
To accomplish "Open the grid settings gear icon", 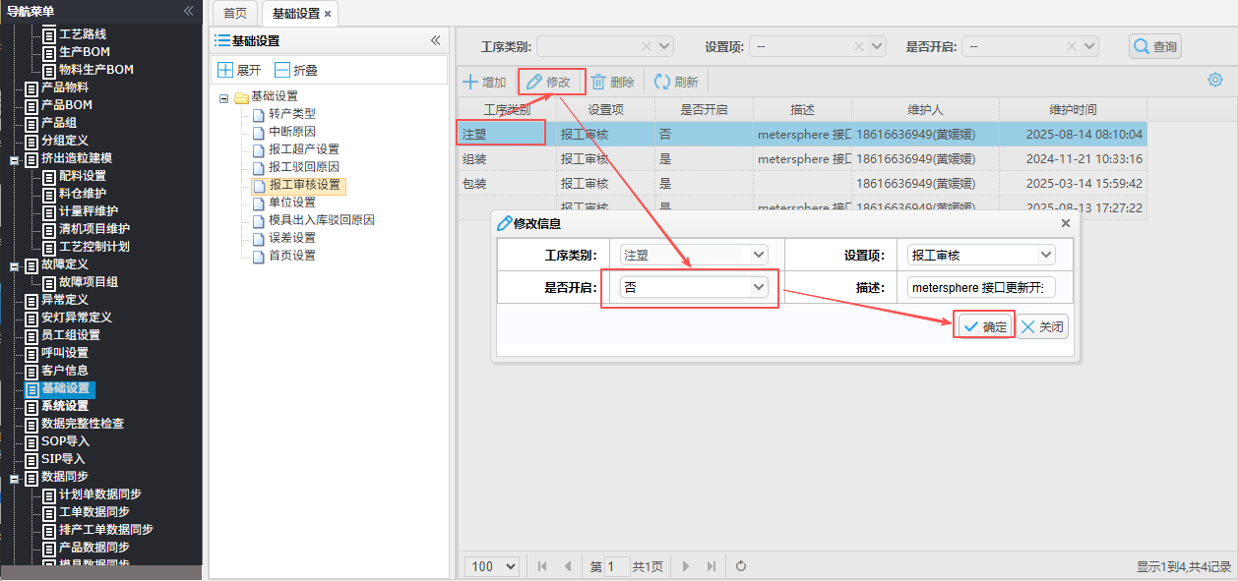I will click(1214, 80).
